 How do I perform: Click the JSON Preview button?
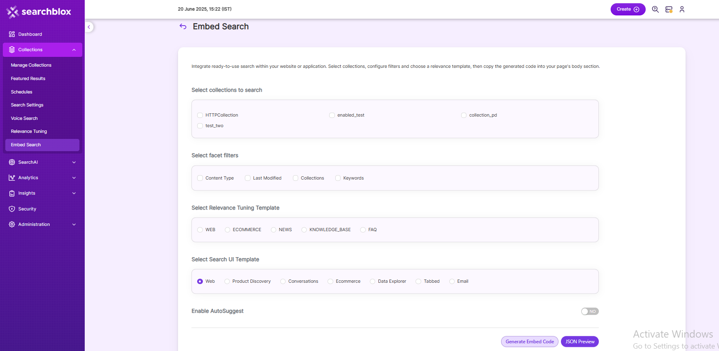point(580,342)
